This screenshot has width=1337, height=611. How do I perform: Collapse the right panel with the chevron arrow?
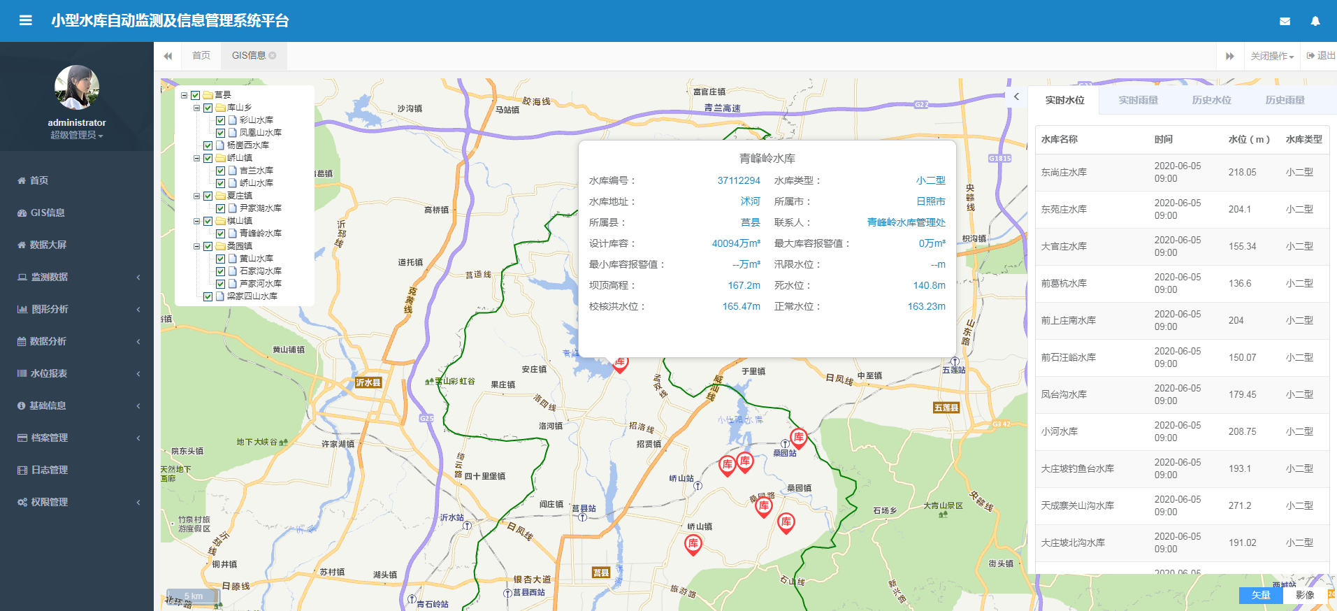(1016, 97)
